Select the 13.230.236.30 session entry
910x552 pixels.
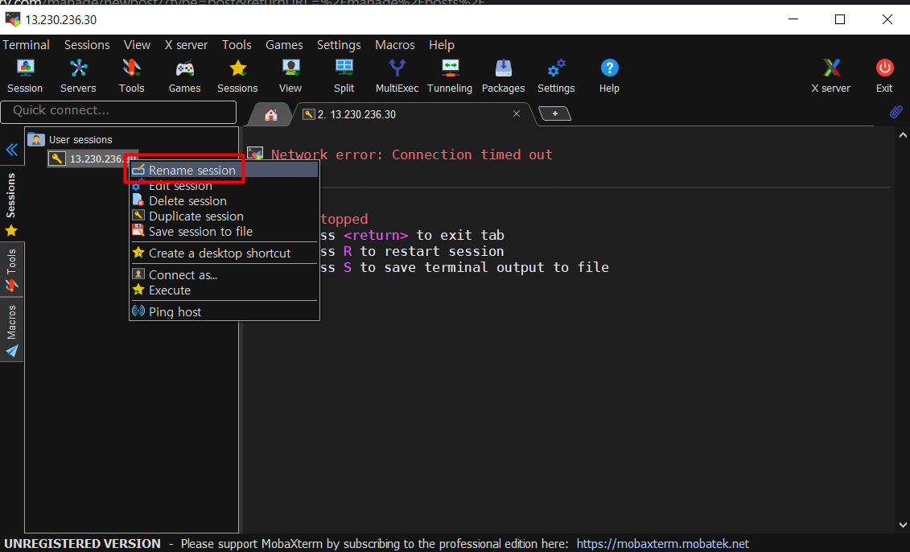(93, 159)
